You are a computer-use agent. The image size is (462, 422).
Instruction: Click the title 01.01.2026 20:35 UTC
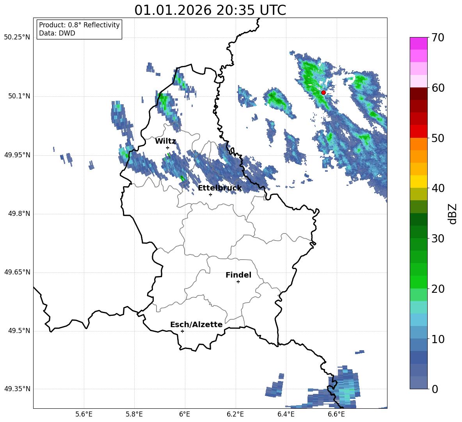(210, 10)
